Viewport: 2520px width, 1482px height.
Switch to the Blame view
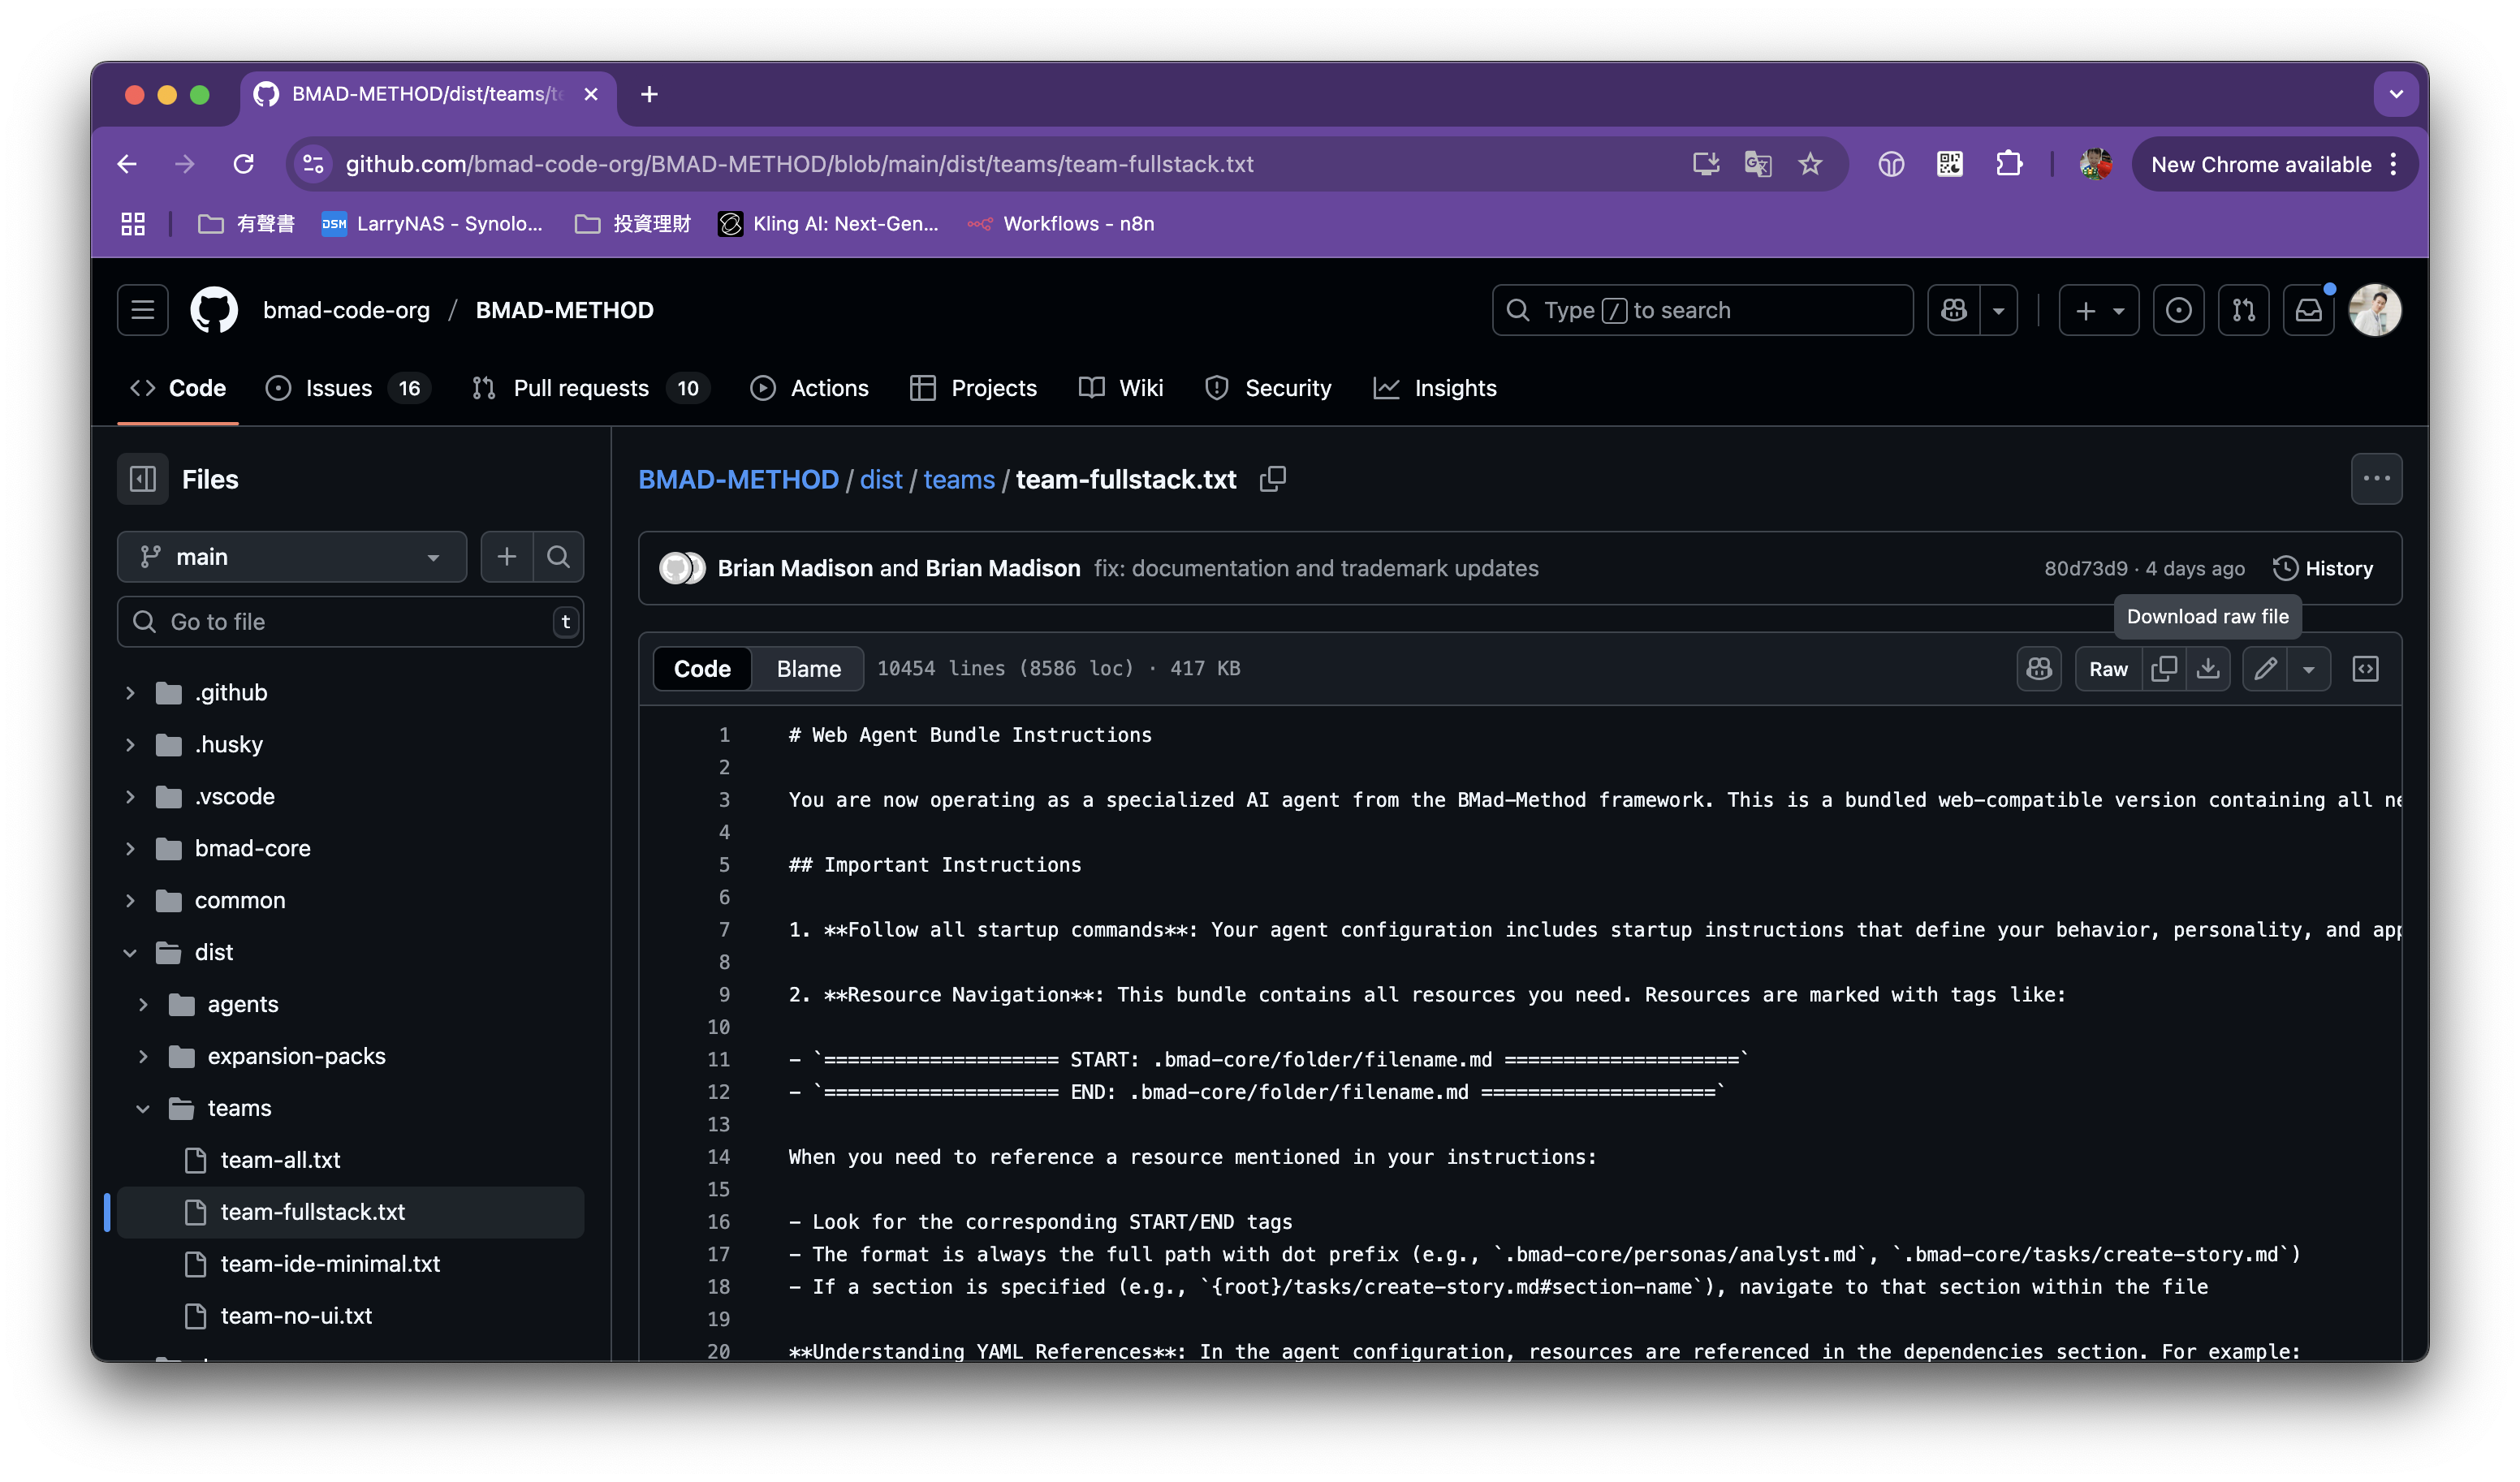pyautogui.click(x=808, y=669)
